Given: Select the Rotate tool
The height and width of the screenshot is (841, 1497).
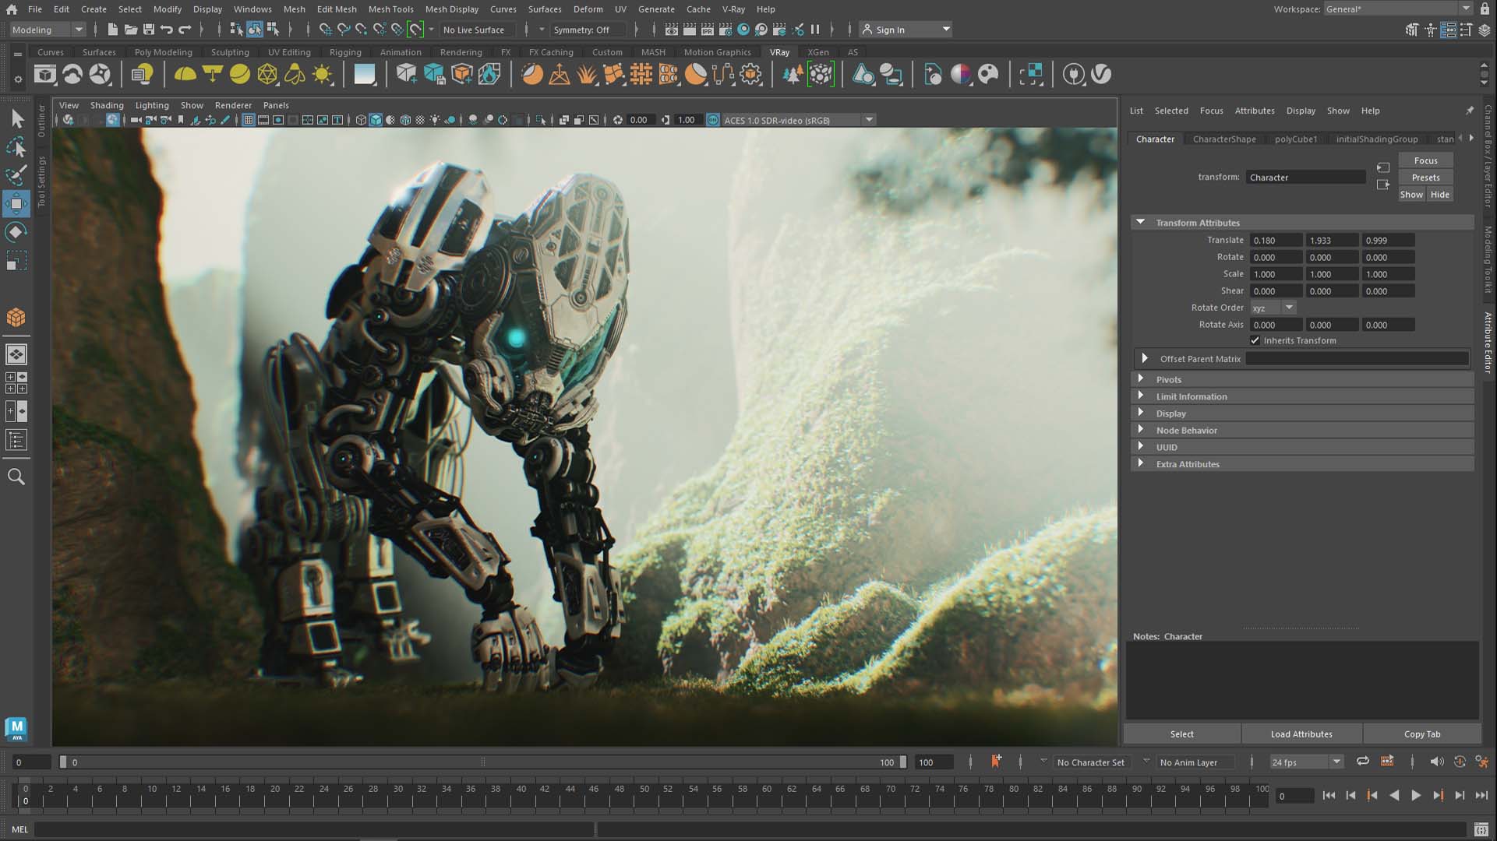Looking at the screenshot, I should [17, 232].
